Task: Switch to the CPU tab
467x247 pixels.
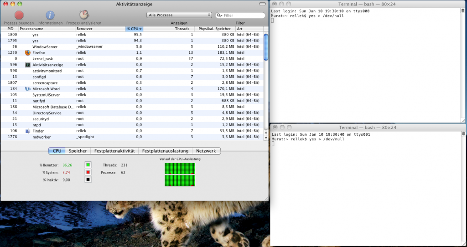Action: [x=57, y=151]
